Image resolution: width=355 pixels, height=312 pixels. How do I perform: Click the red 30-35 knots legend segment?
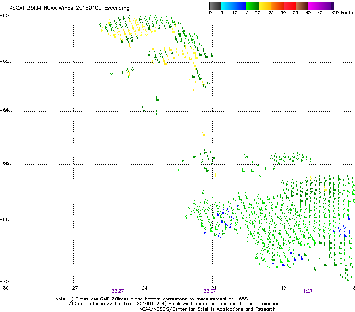[290, 6]
